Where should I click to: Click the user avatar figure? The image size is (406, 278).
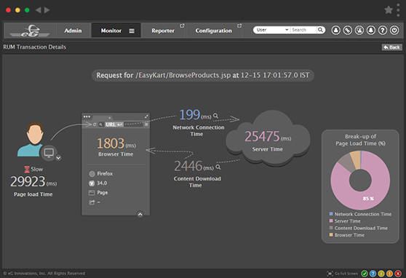tap(32, 139)
